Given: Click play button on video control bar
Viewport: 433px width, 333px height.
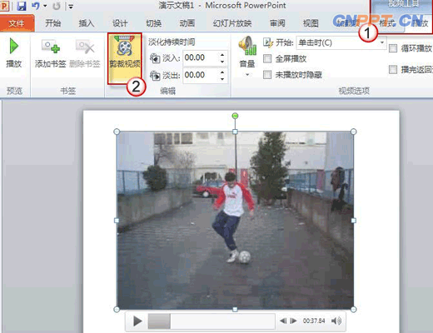Looking at the screenshot, I should [137, 321].
